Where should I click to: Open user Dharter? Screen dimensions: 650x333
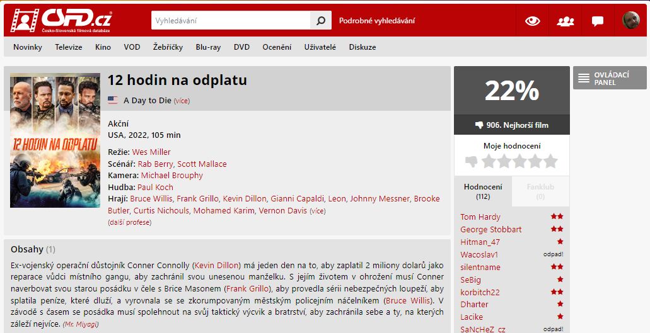(x=474, y=304)
